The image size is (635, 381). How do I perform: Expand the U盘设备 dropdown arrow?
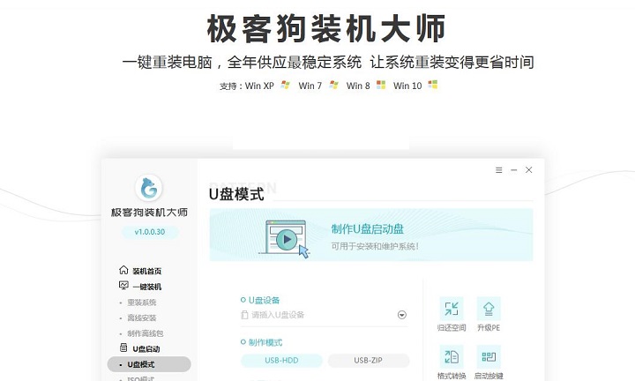402,315
